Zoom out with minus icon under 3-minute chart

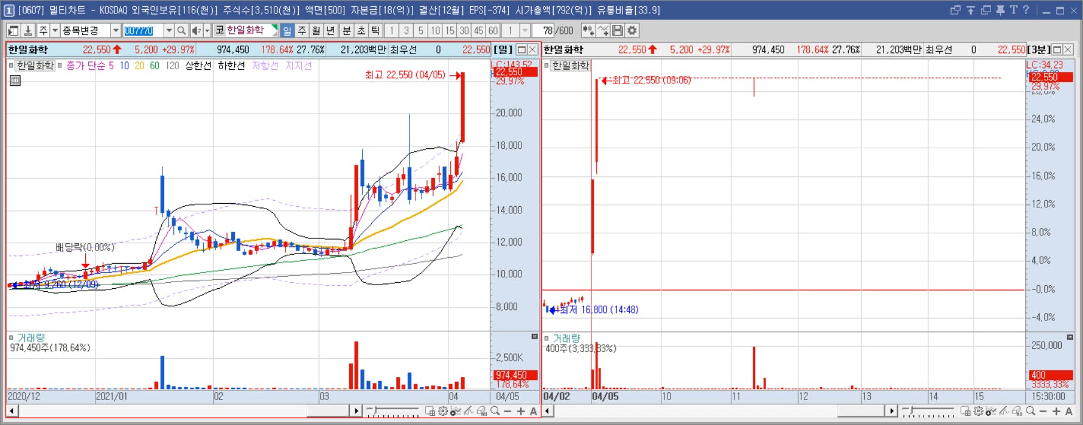coord(1043,412)
